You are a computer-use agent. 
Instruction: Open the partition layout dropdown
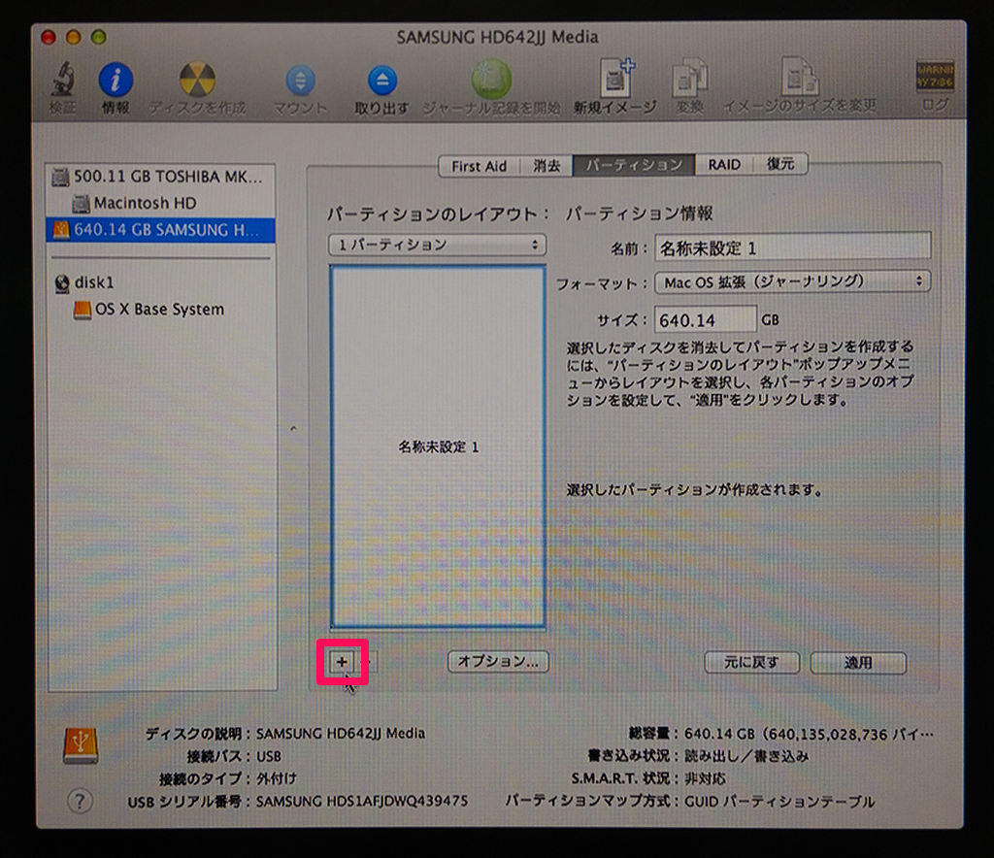pos(437,245)
